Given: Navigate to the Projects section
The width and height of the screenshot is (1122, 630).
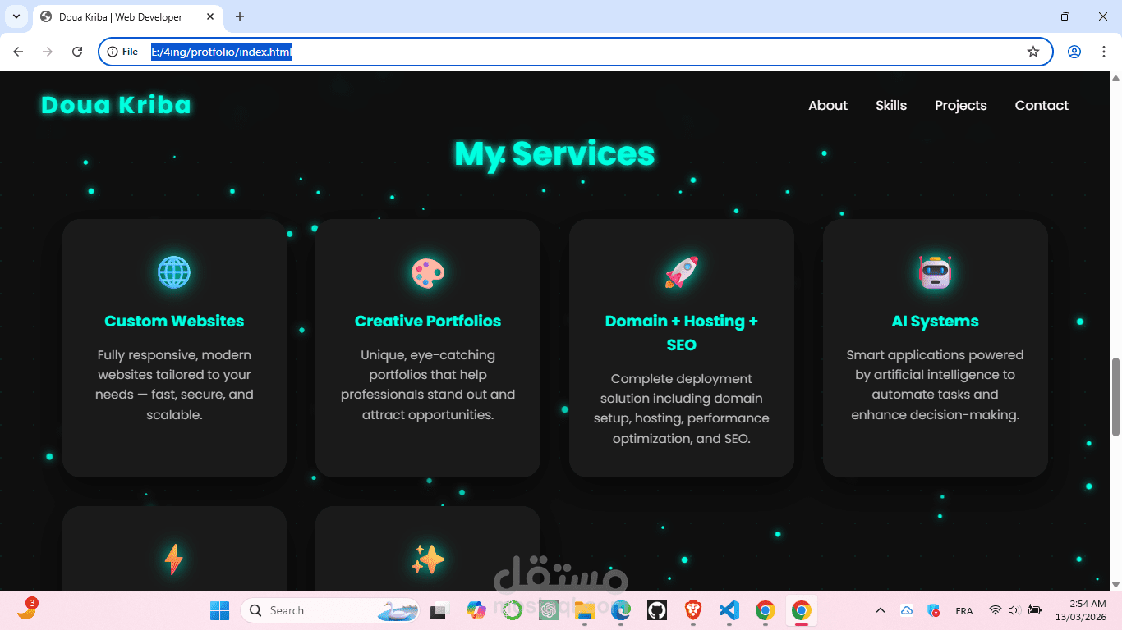Looking at the screenshot, I should [x=961, y=105].
